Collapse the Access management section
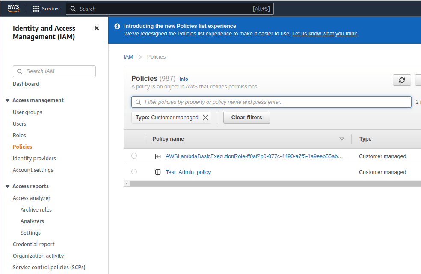421x274 pixels. coord(8,100)
